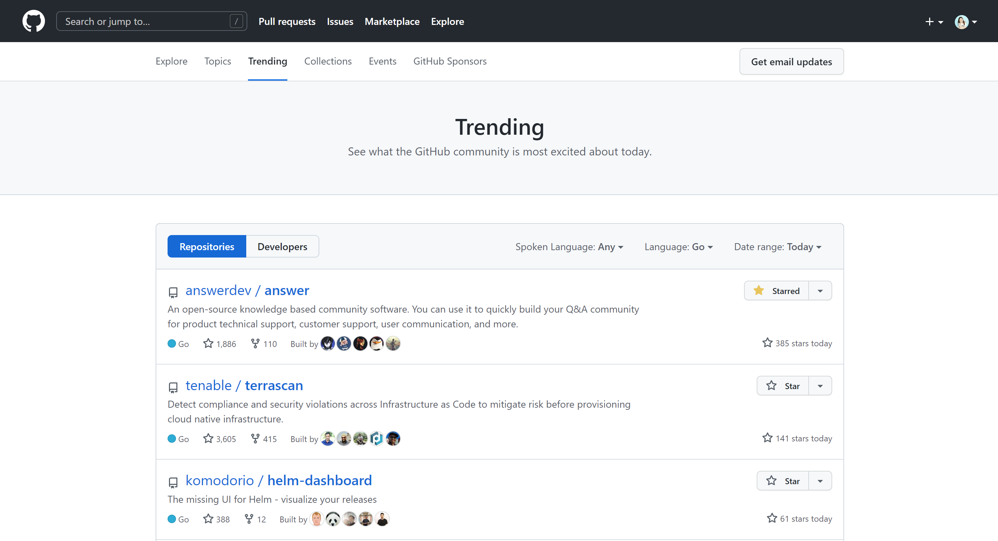Switch to the Explore sub-navigation tab
The width and height of the screenshot is (998, 541).
pos(172,61)
